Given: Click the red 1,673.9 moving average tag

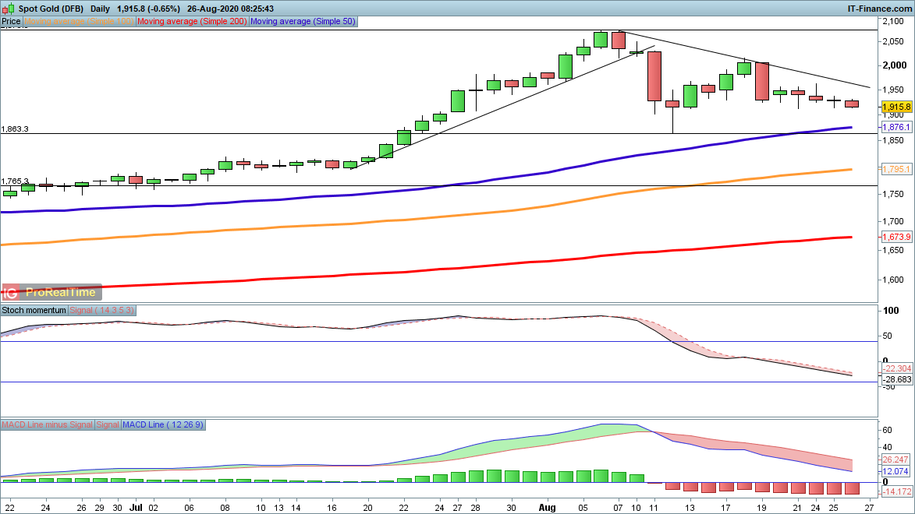Looking at the screenshot, I should coord(896,237).
